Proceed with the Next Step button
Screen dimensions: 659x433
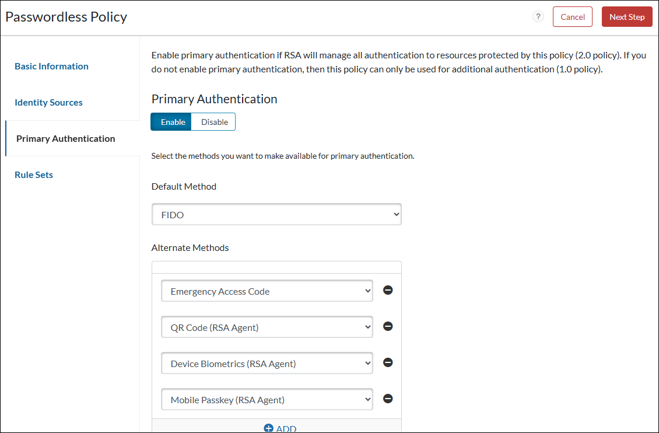[x=626, y=17]
